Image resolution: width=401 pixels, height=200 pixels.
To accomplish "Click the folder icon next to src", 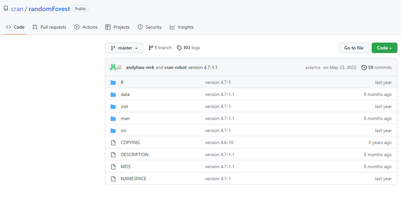I will point(113,131).
